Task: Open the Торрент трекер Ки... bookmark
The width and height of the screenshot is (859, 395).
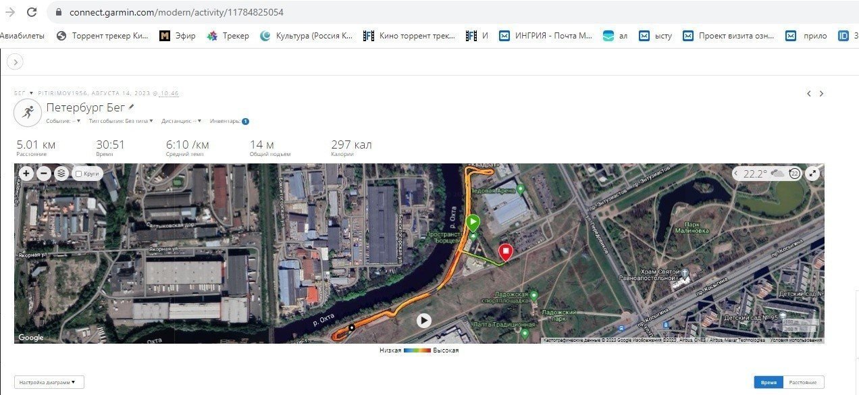Action: pyautogui.click(x=103, y=36)
